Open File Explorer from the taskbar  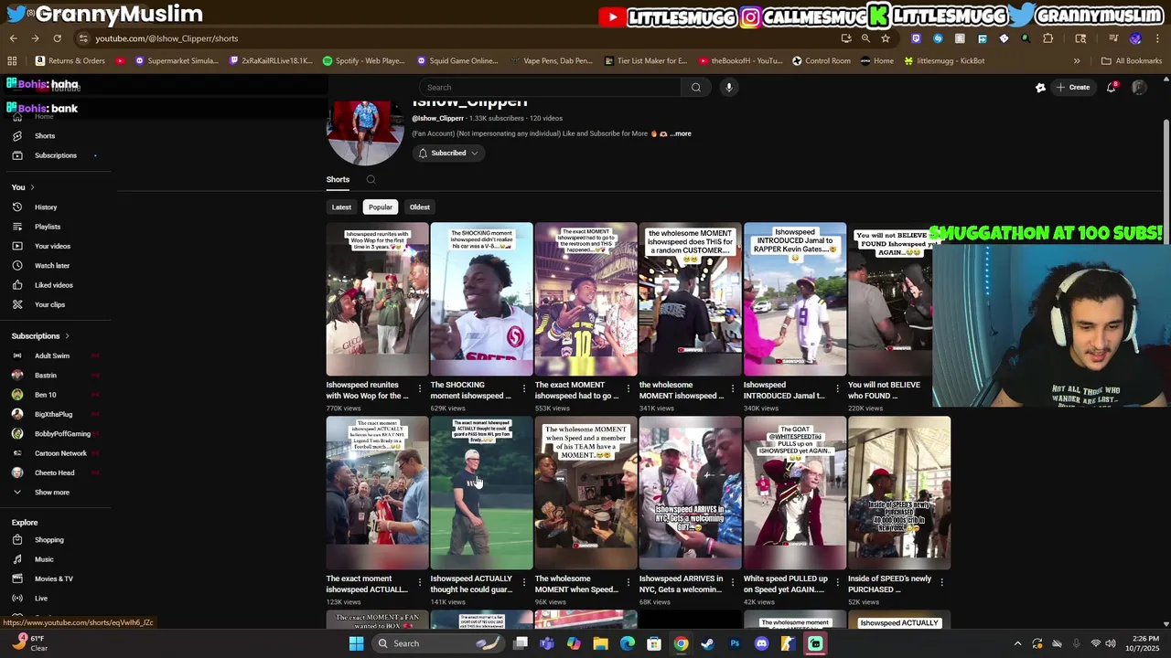[600, 643]
